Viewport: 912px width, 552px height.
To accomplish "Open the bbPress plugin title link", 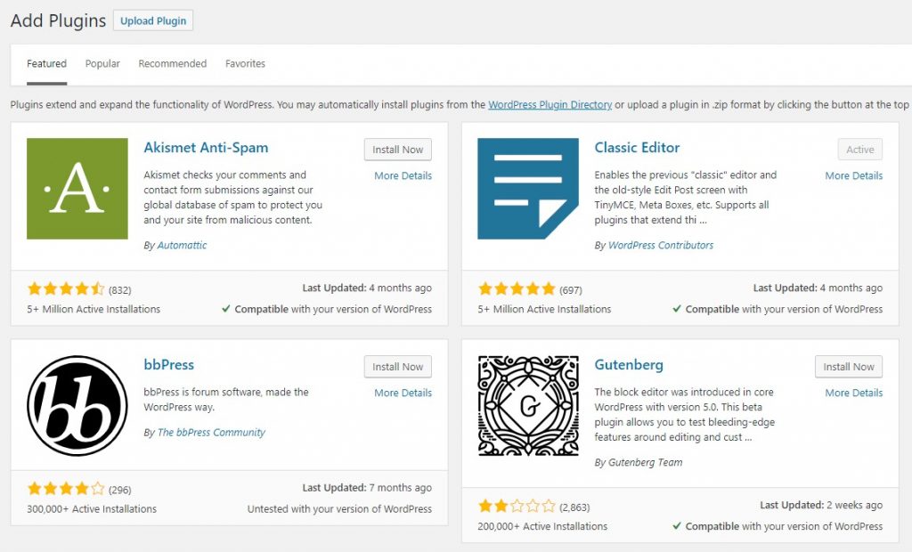I will 168,365.
